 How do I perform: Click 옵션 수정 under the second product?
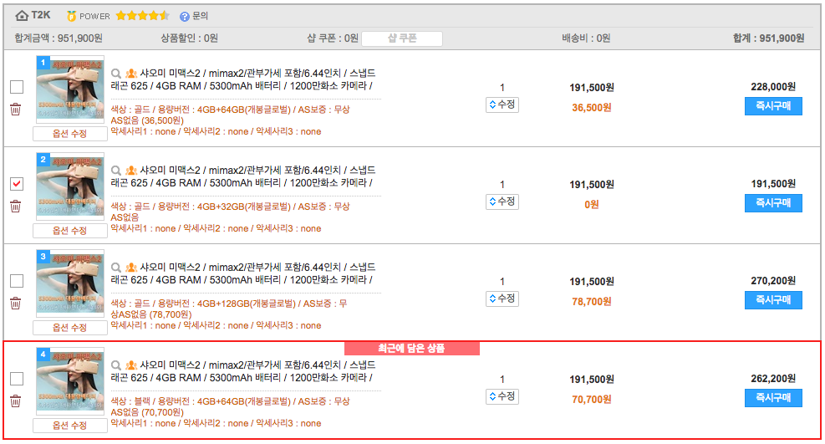click(x=70, y=231)
